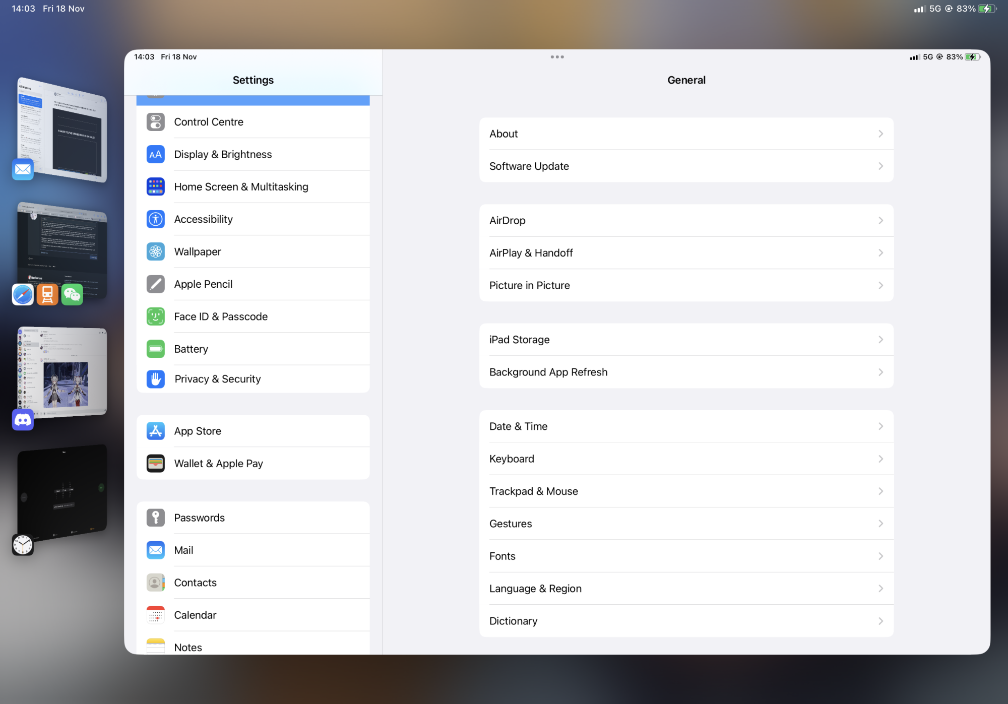The image size is (1008, 704).
Task: Open Safari group window thumbnail
Action: tap(62, 249)
